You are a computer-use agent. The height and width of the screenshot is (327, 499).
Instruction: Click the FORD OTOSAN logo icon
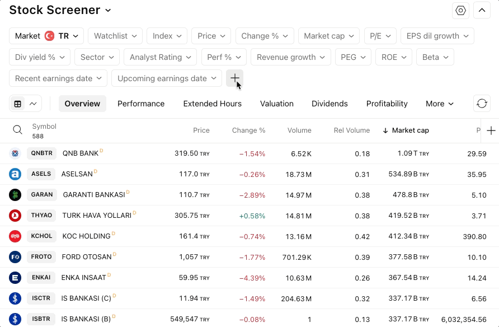[x=15, y=257]
